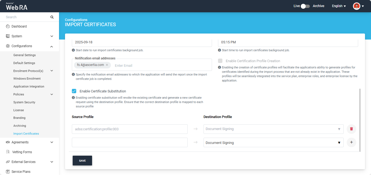Check Enable Certification Profile Creation checkbox
This screenshot has height=175, width=371.
(220, 61)
